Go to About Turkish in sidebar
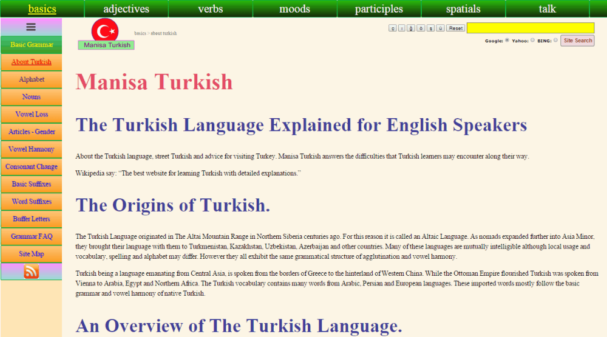 point(32,62)
